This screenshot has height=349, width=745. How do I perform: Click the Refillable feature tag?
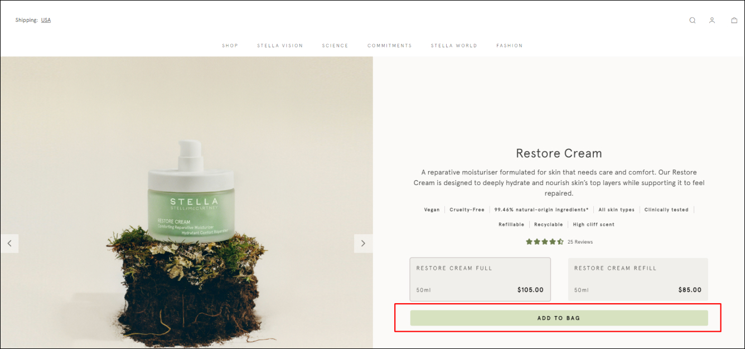511,225
